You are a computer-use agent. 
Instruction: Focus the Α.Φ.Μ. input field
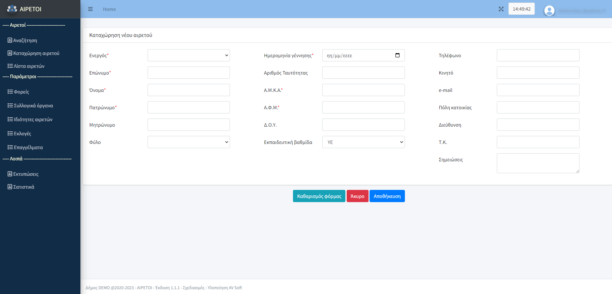(x=363, y=107)
